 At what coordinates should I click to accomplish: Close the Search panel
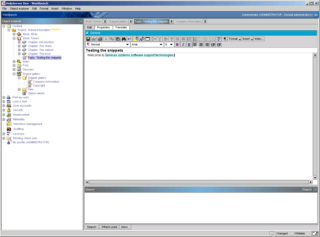[x=316, y=189]
